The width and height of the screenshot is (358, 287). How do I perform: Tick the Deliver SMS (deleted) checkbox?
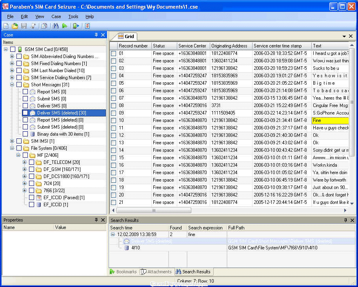point(25,113)
